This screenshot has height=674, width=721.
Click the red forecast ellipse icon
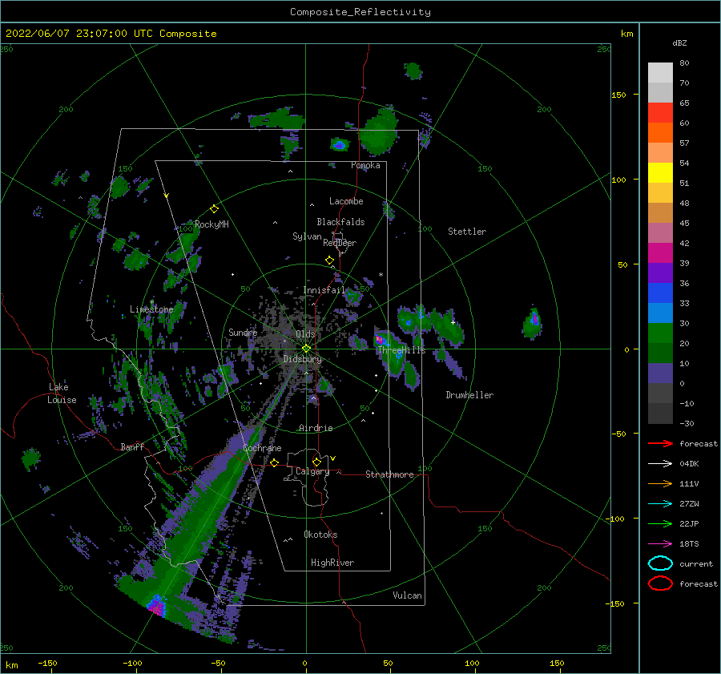660,583
